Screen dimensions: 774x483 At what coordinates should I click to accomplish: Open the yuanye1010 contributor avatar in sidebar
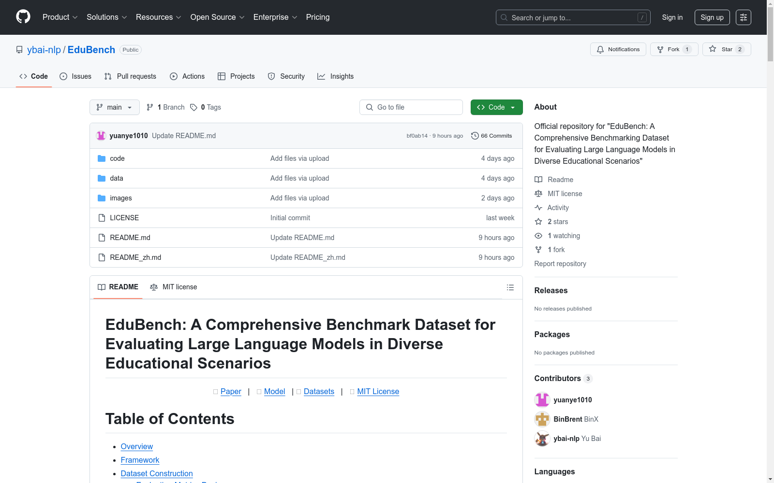pos(542,400)
